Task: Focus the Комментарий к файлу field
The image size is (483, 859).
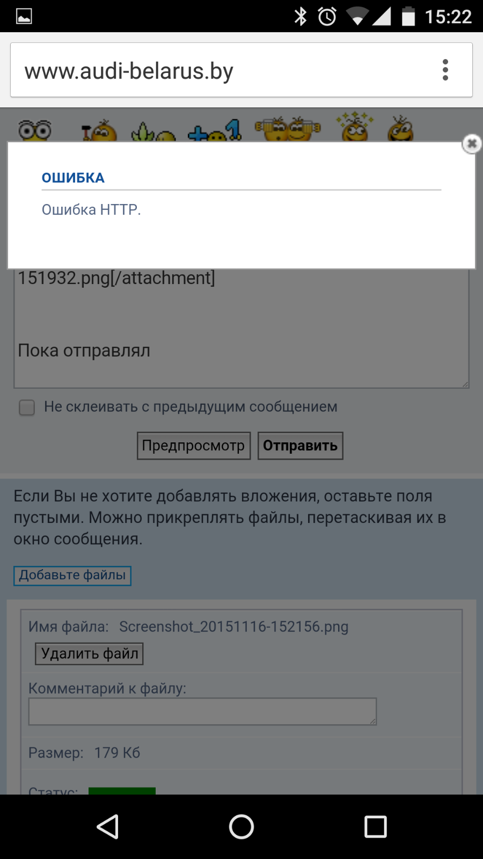Action: [203, 712]
